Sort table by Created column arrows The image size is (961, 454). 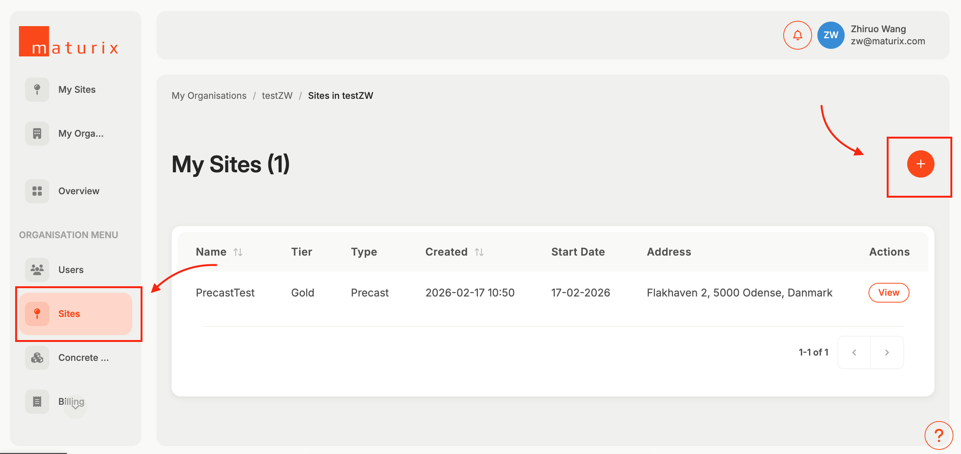(479, 252)
